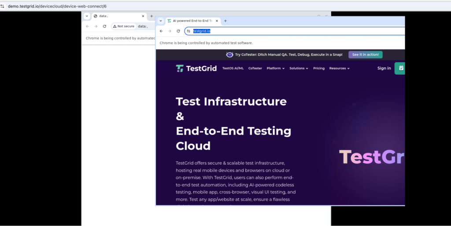Open the Pricing page
Viewport: 451px width, 226px height.
click(319, 68)
